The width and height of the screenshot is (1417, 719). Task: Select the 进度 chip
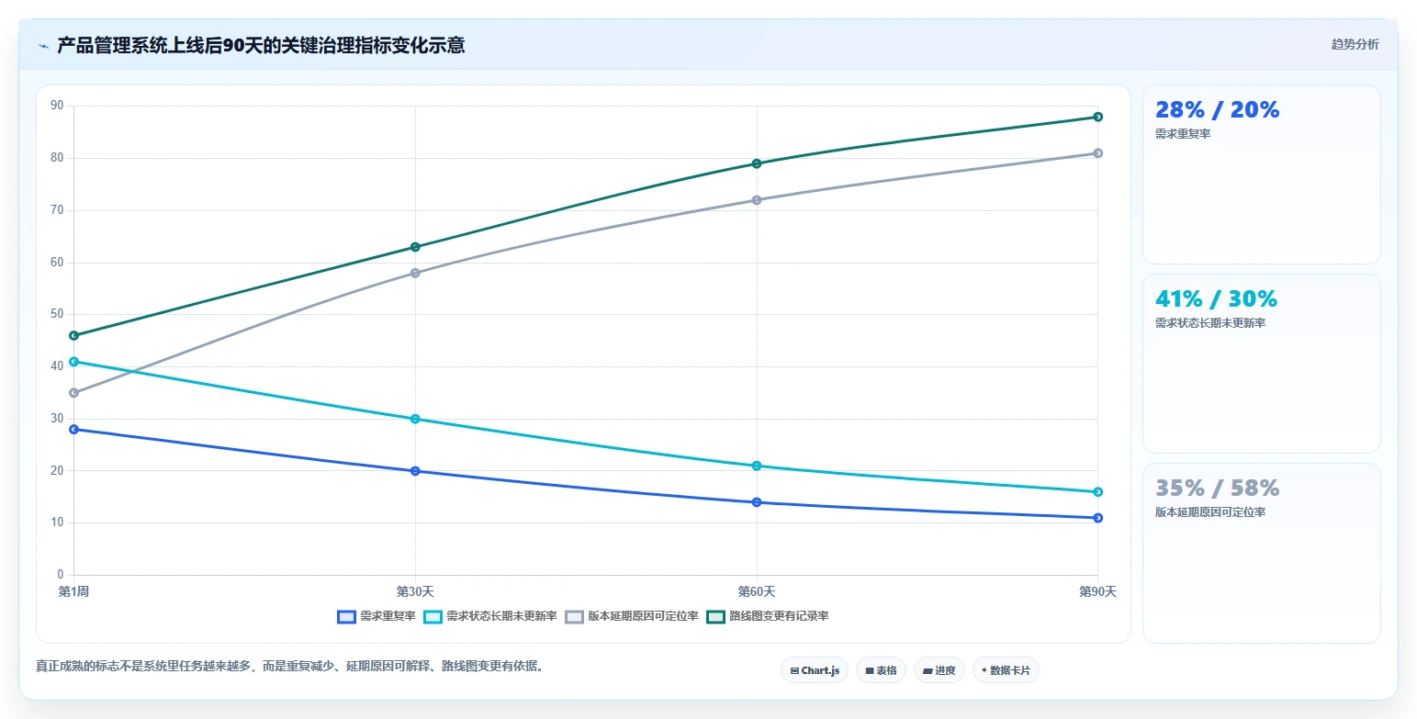pyautogui.click(x=939, y=670)
